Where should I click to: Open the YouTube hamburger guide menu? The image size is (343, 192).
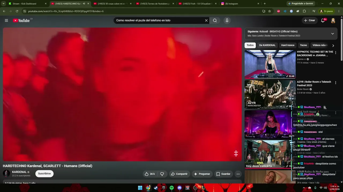tap(6, 21)
